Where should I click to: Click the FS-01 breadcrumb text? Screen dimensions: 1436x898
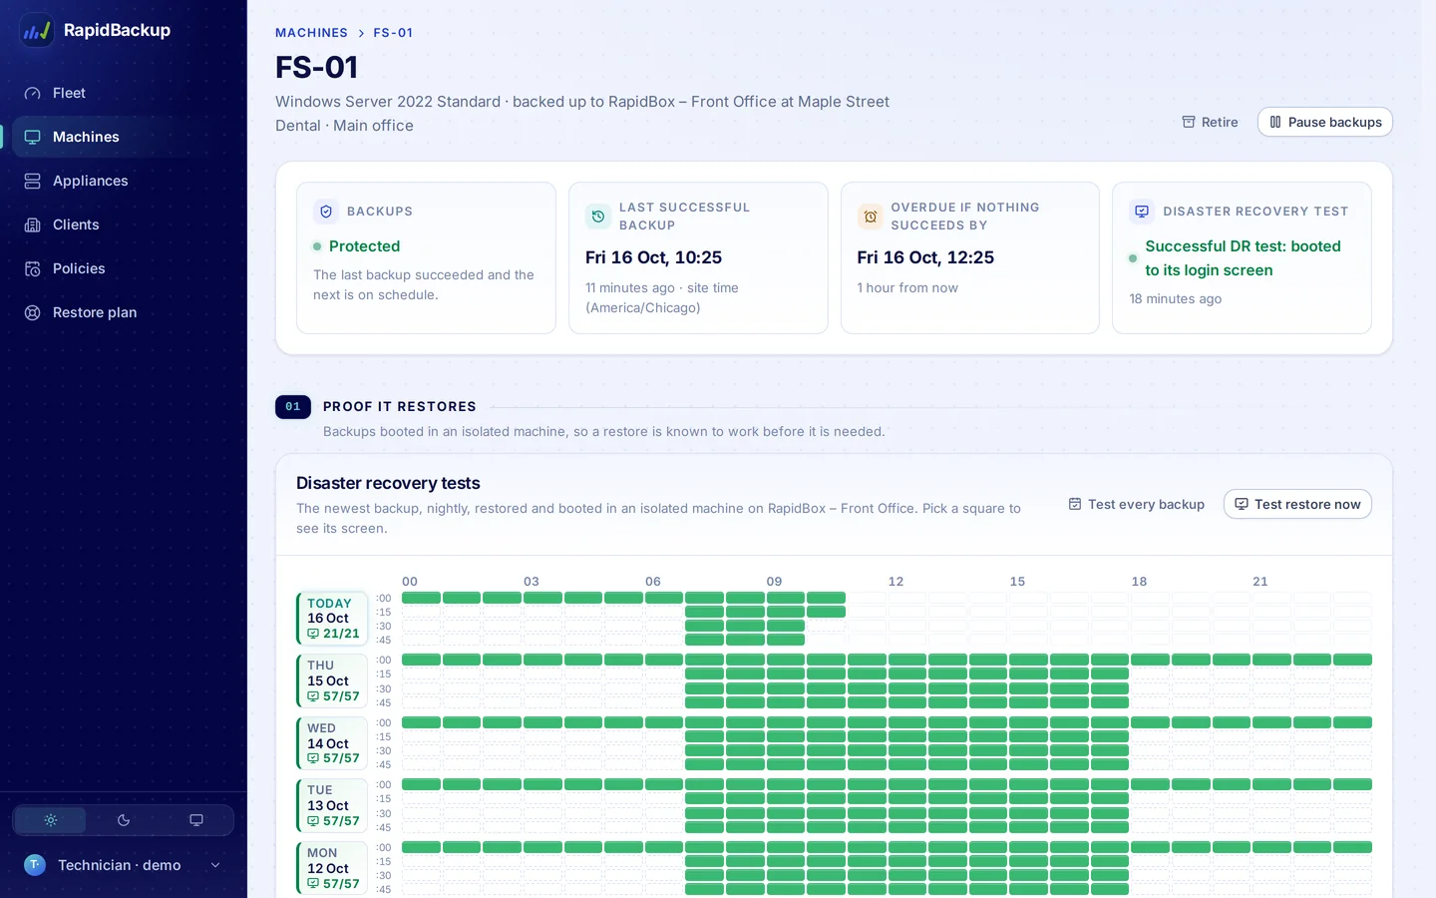click(393, 33)
